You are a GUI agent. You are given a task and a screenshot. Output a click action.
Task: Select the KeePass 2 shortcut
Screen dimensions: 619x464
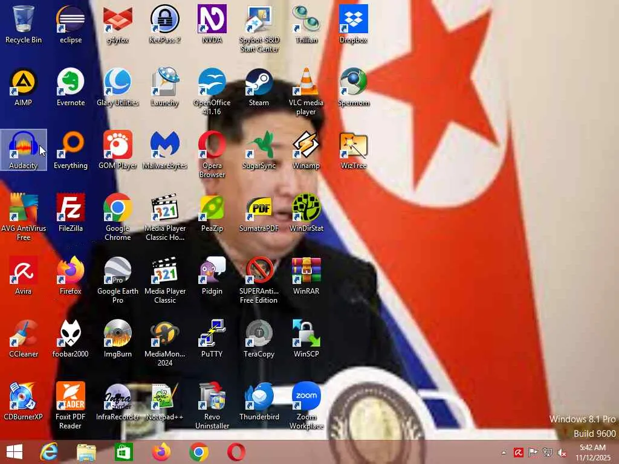(x=164, y=24)
